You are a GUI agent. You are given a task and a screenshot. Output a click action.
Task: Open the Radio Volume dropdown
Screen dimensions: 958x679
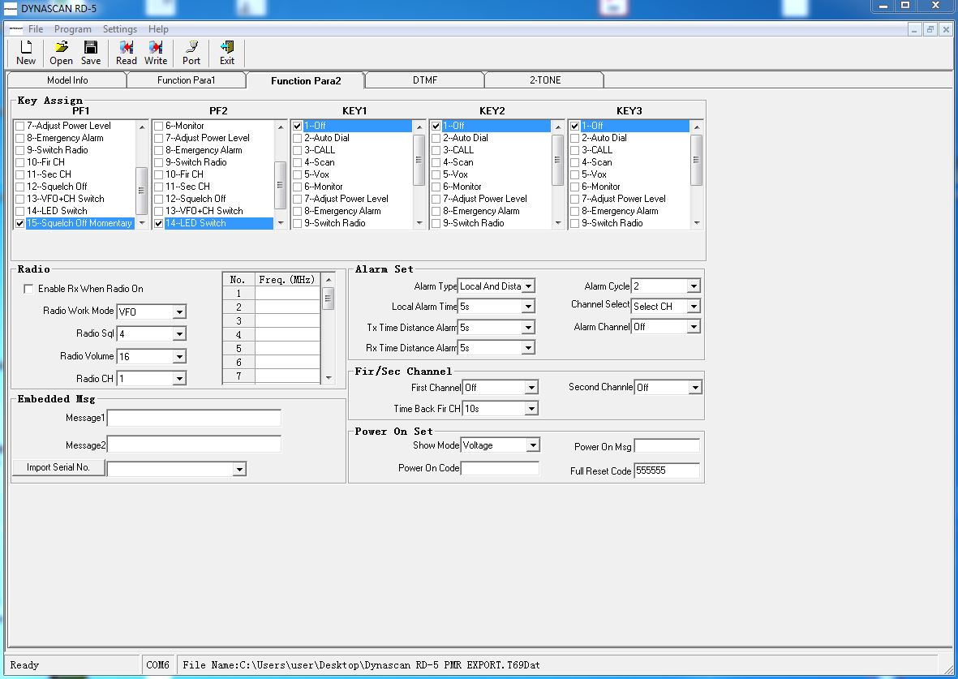[x=179, y=356]
